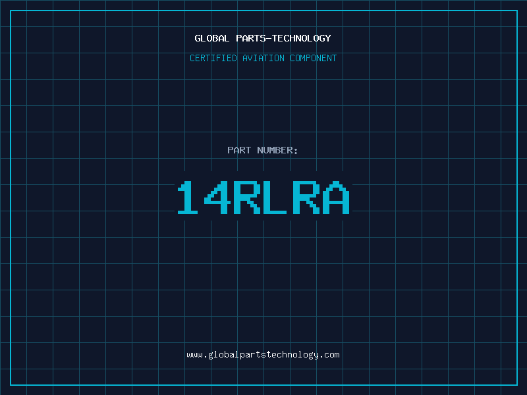Click the word "GLOBAL" in the header
This screenshot has width=527, height=395.
point(212,38)
